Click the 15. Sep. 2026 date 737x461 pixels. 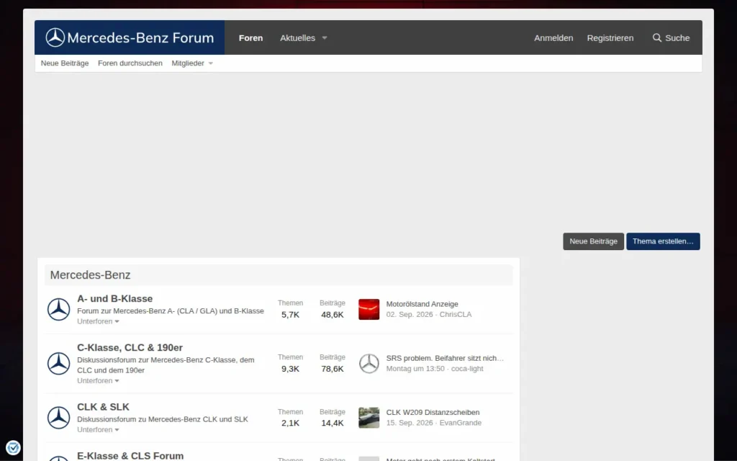click(x=410, y=422)
